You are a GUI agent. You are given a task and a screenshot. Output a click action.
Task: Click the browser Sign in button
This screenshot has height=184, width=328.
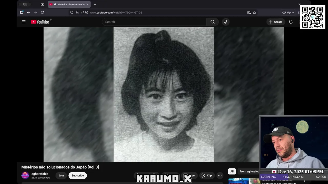point(288,13)
